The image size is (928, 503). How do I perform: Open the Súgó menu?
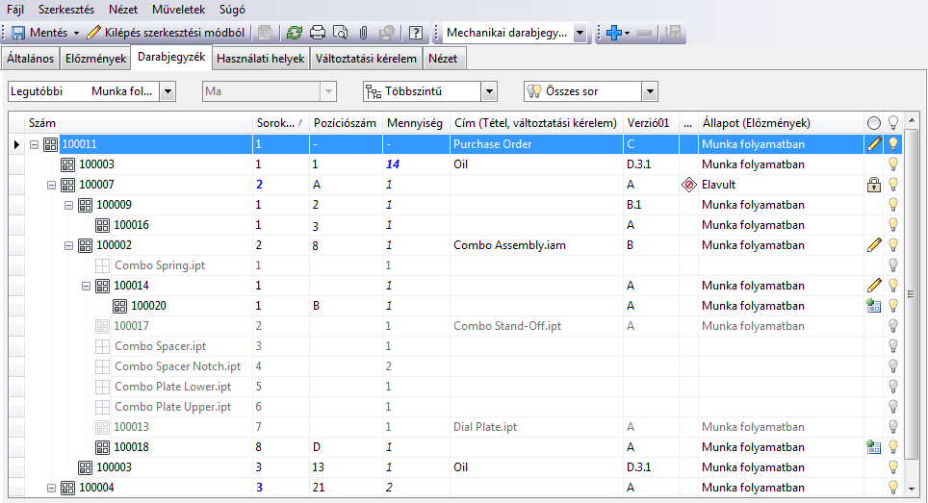[x=232, y=10]
